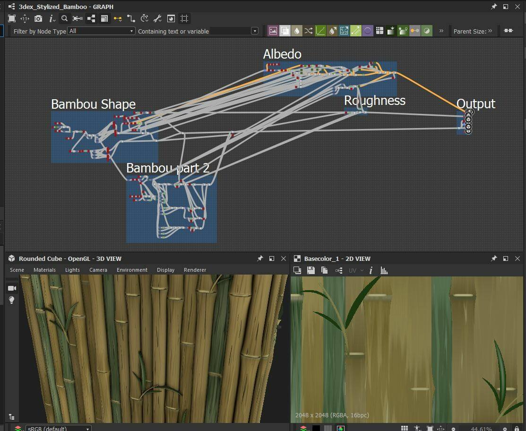
Task: Open the Environment menu in 3D view
Action: click(x=132, y=270)
